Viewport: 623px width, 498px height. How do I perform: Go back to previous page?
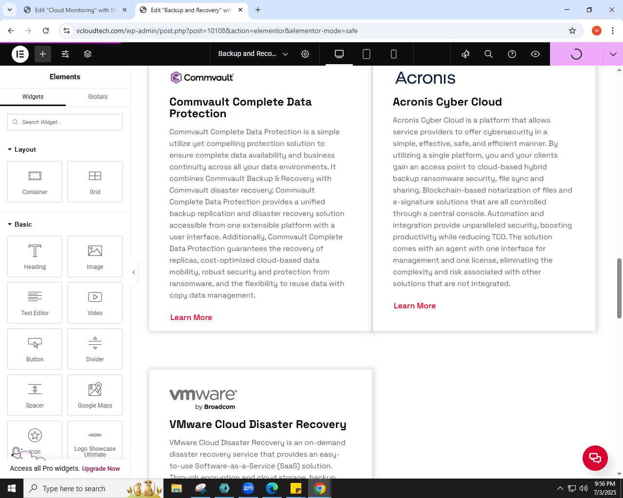click(11, 31)
